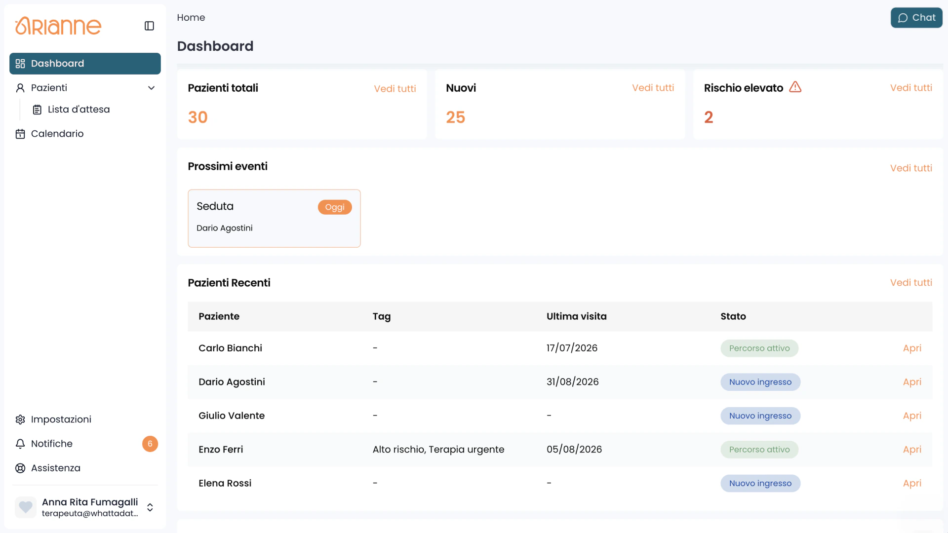Viewport: 948px width, 533px height.
Task: Click Nuovo ingresso badge for Elena Rossi
Action: (x=760, y=484)
